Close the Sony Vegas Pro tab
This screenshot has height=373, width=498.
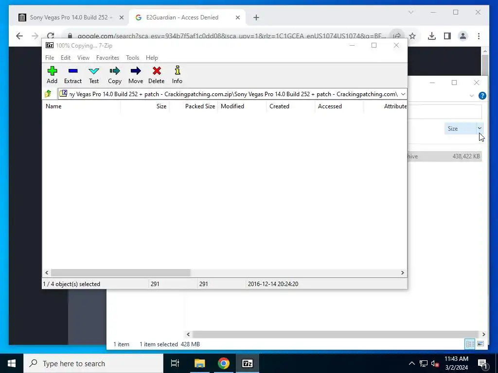[x=121, y=17]
